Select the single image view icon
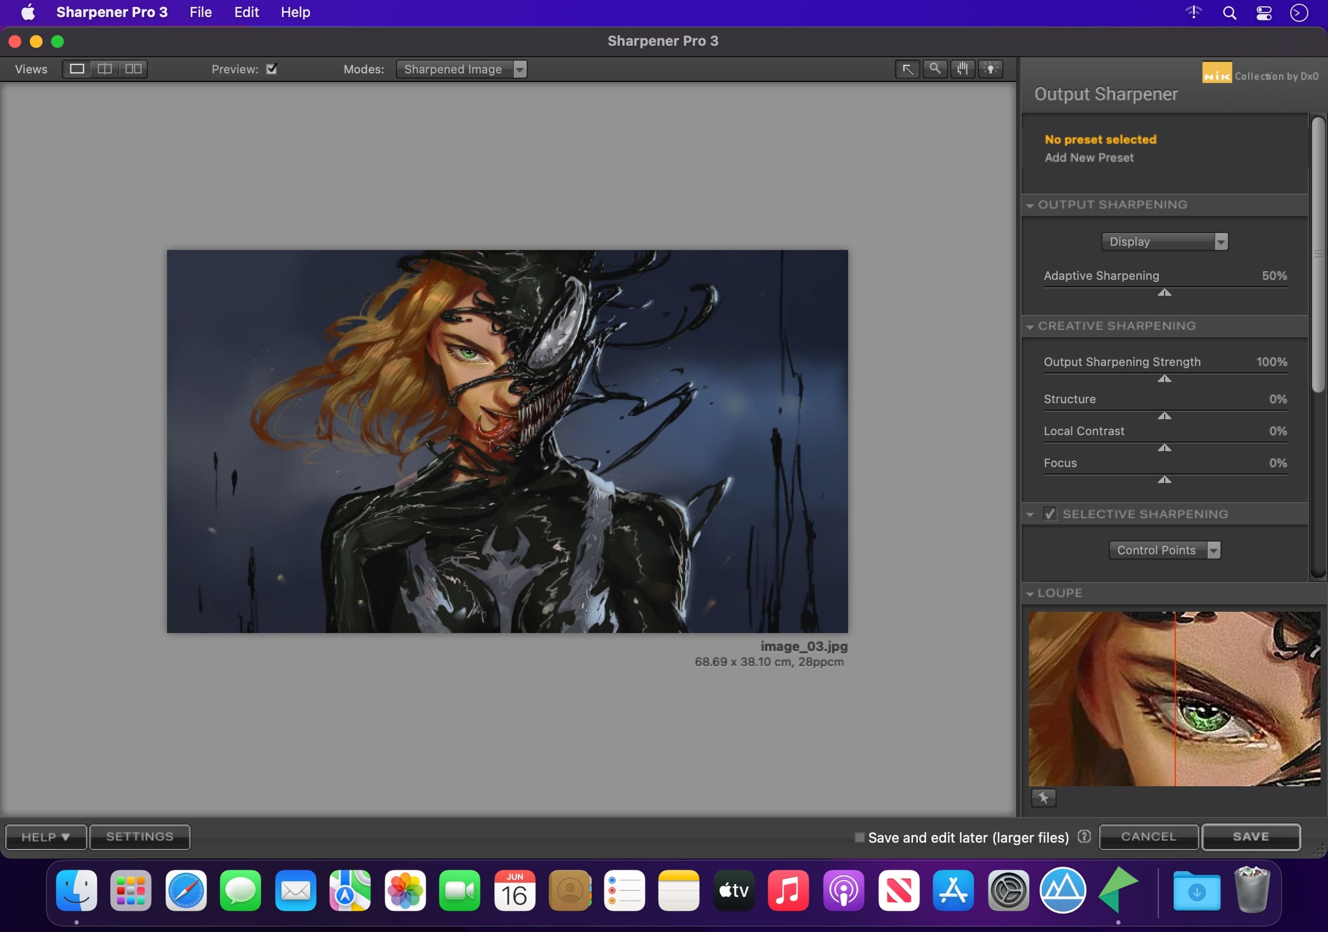Screen dimensions: 1328x932 coord(77,69)
